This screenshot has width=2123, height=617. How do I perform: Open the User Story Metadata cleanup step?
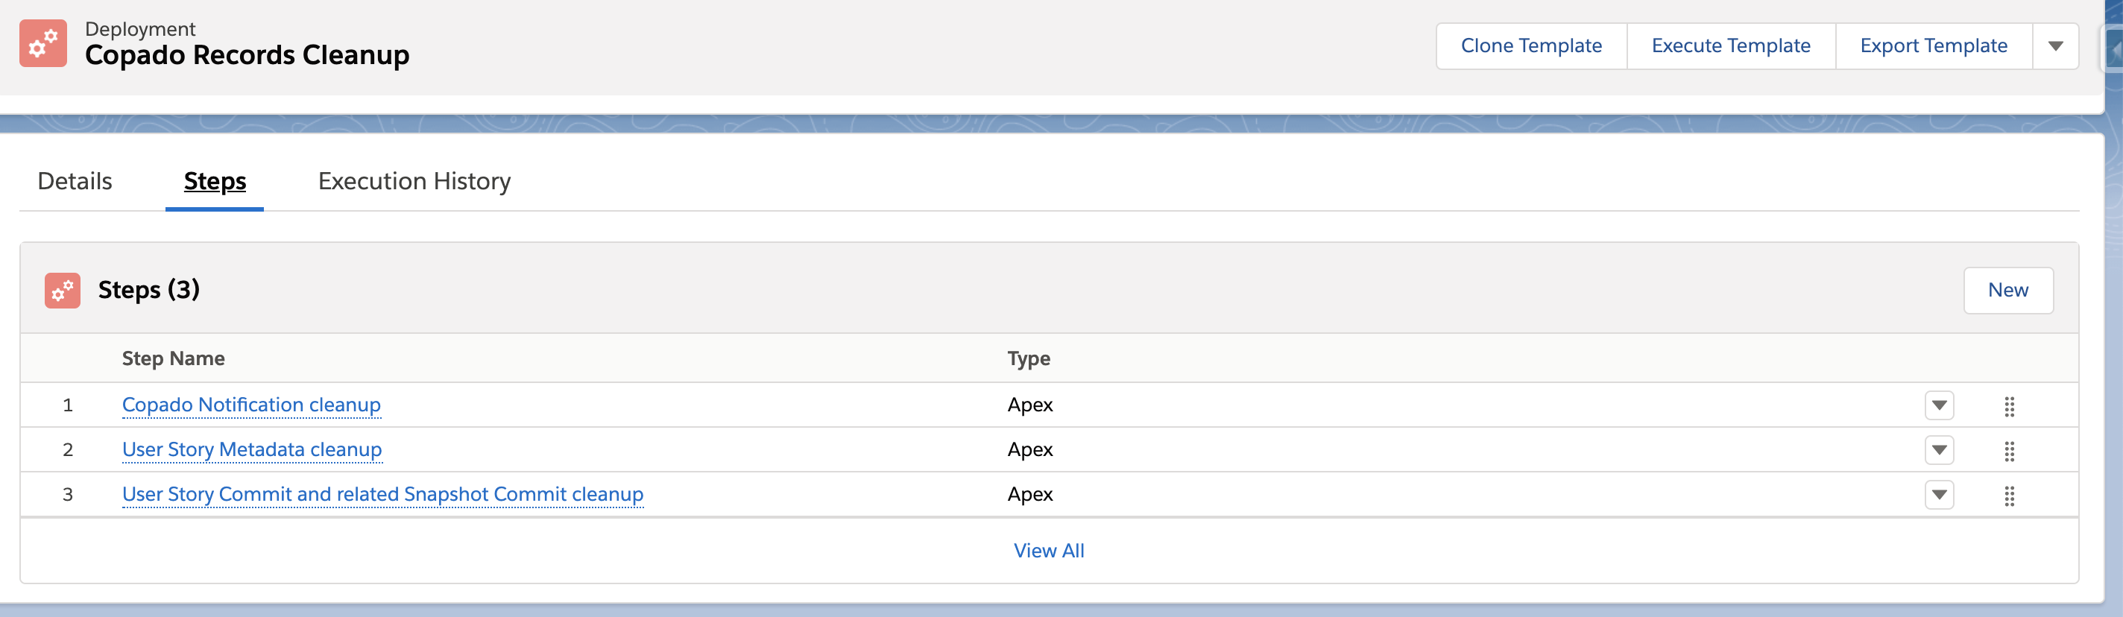click(252, 450)
